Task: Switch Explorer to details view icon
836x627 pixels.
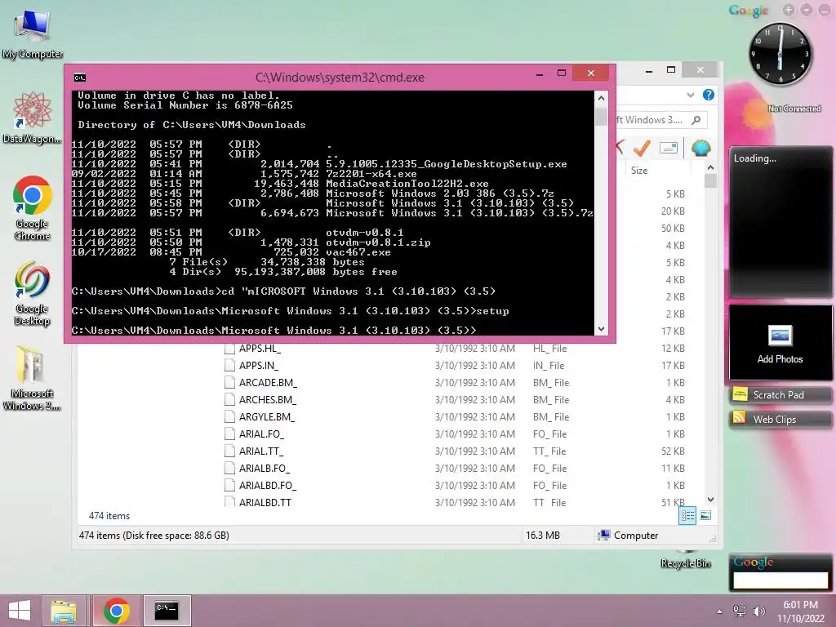Action: click(687, 515)
